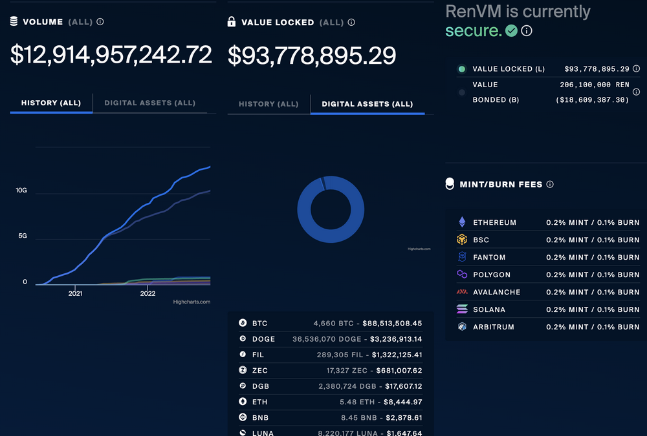Click the Arbitrum logo icon

(x=462, y=326)
